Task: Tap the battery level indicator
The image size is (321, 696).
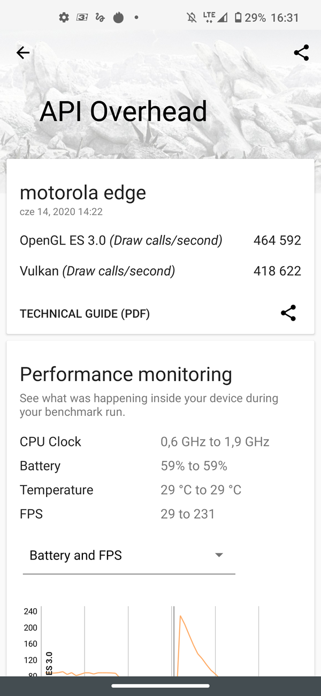Action: [236, 17]
